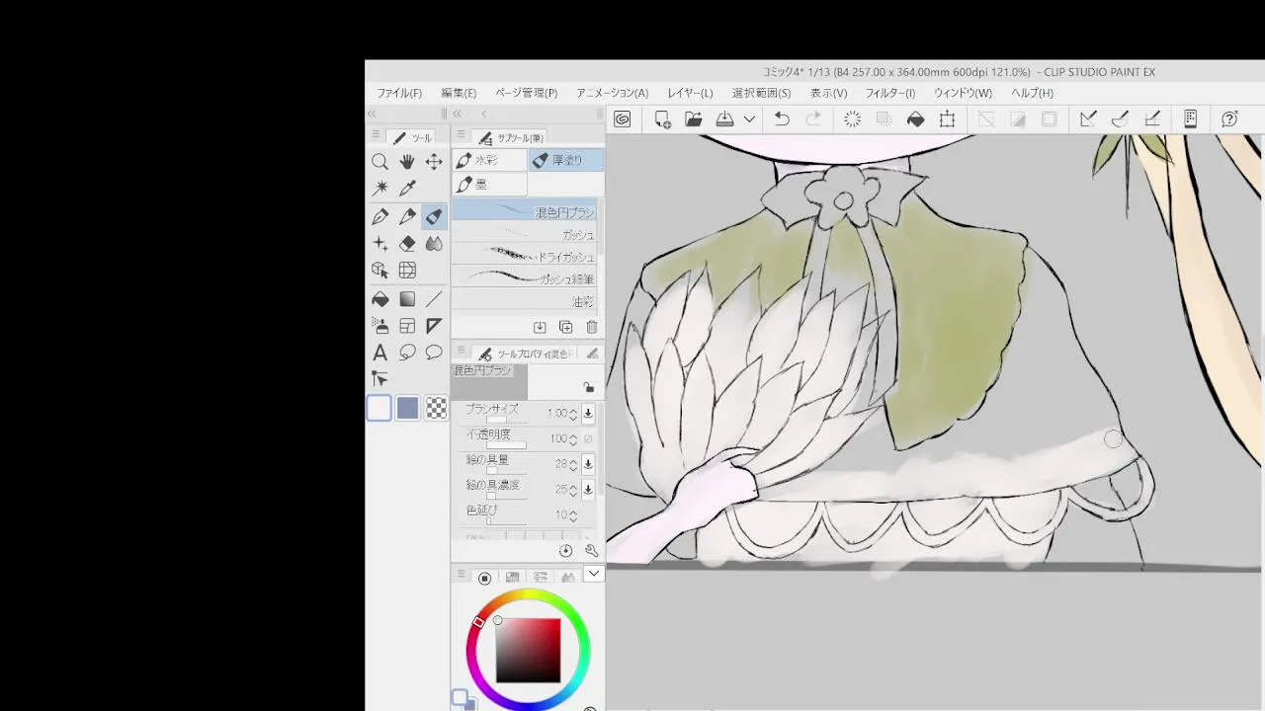
Task: Toggle snap to special ruler
Action: pyautogui.click(x=1120, y=119)
